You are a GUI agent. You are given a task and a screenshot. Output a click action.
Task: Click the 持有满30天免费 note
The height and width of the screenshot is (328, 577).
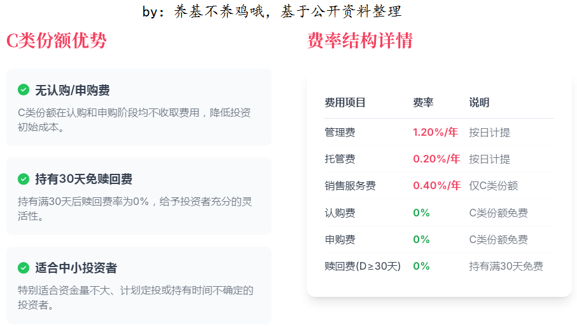pos(506,266)
